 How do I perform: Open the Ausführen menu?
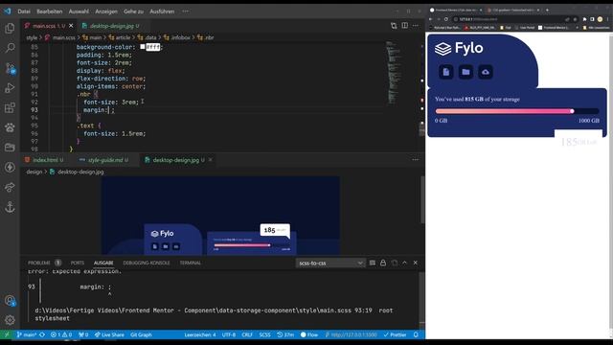click(162, 11)
